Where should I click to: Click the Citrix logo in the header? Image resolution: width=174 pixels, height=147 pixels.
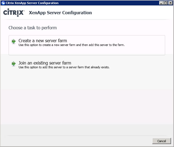14,13
